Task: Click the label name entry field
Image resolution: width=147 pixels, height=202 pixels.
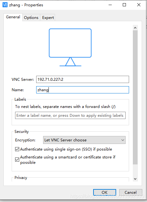Action: tap(70, 116)
